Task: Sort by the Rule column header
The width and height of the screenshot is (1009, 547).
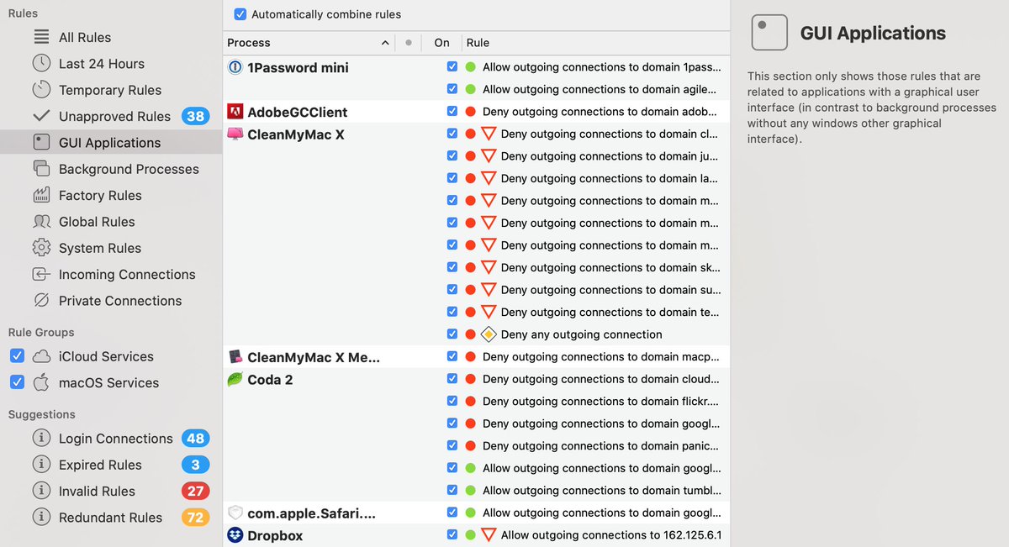Action: (x=596, y=42)
